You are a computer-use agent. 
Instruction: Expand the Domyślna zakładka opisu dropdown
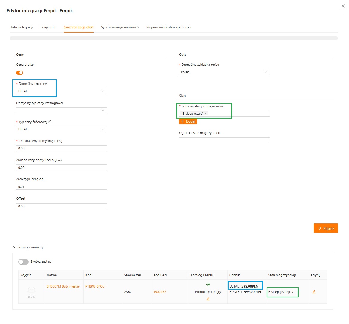pyautogui.click(x=224, y=72)
